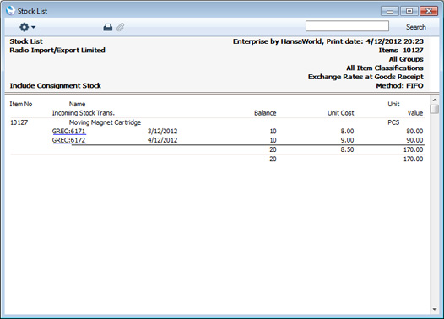
Task: Click unit cost value 8.00
Action: click(x=347, y=131)
